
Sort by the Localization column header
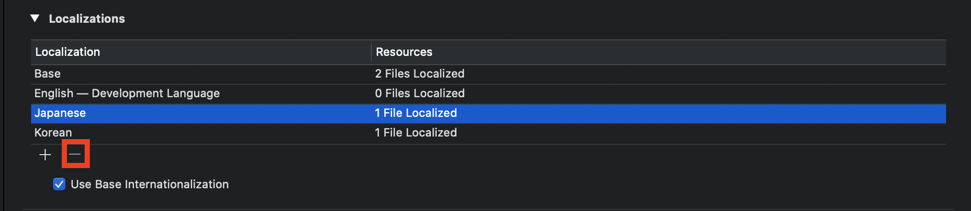(201, 52)
